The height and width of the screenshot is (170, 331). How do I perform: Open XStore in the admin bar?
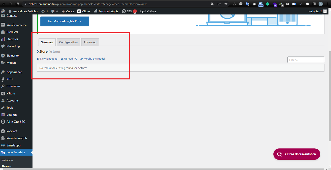(x=84, y=11)
